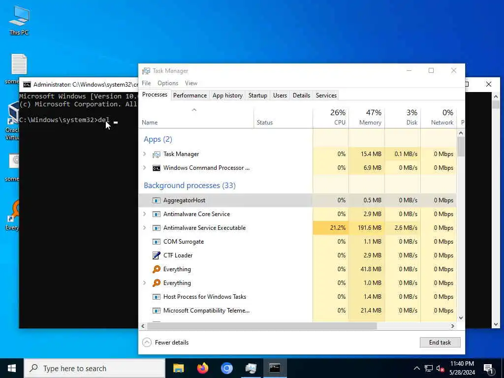Switch to the Services tab
The image size is (504, 378).
click(x=326, y=95)
